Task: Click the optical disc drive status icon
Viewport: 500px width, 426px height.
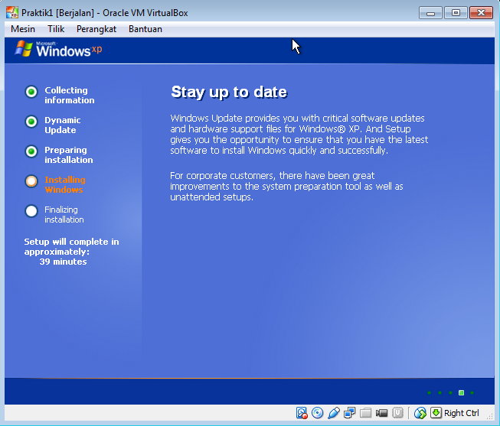Action: tap(317, 413)
